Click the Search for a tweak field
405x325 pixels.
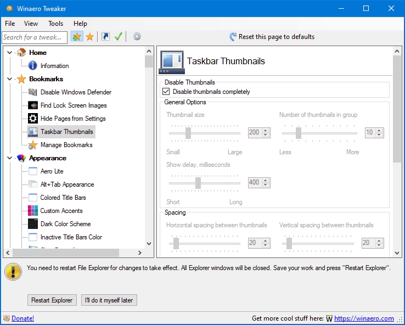pyautogui.click(x=35, y=37)
